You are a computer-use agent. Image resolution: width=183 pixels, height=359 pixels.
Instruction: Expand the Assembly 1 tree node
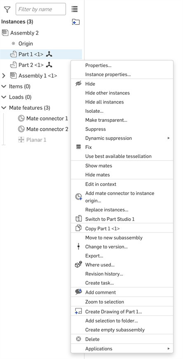4,76
